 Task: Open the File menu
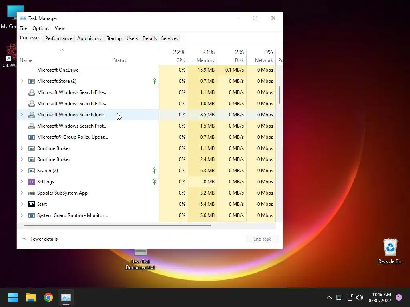pyautogui.click(x=23, y=28)
